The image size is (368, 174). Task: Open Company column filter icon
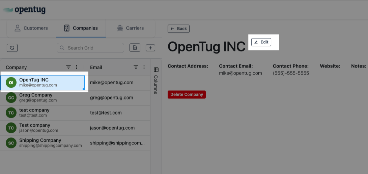click(68, 68)
